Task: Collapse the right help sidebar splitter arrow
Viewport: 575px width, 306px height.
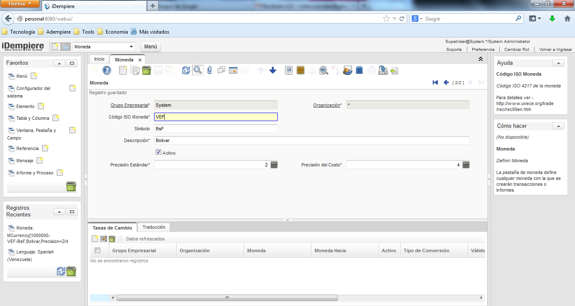Action: [x=489, y=179]
